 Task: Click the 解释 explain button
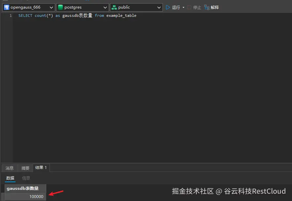coord(211,8)
